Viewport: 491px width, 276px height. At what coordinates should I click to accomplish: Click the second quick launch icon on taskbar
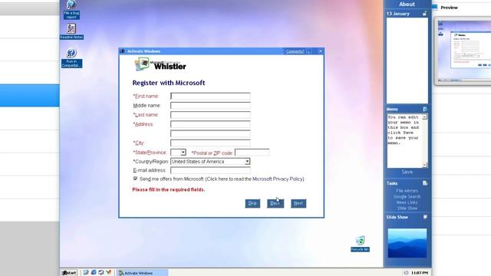coord(94,273)
